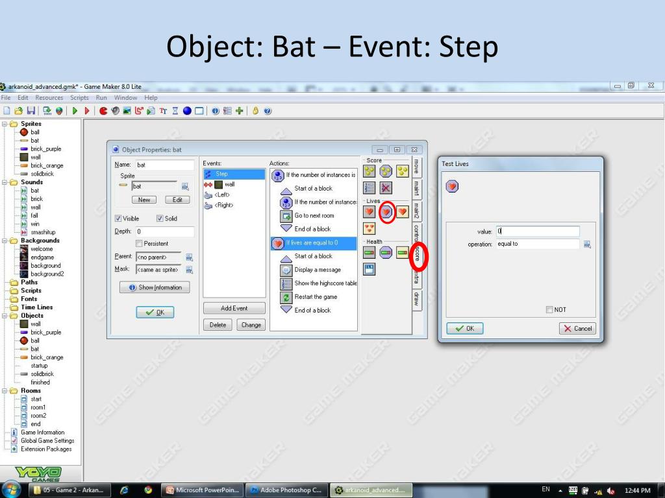
Task: Create a new sound from the toolbar
Action: [x=115, y=111]
